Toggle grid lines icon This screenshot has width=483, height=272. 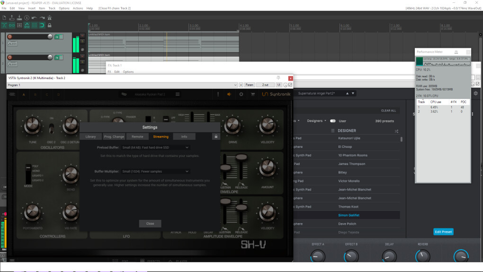pyautogui.click(x=34, y=25)
